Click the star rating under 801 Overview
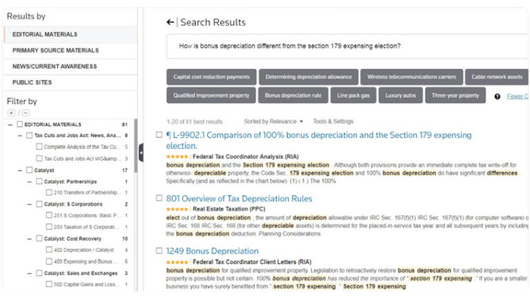This screenshot has width=530, height=298. point(177,208)
